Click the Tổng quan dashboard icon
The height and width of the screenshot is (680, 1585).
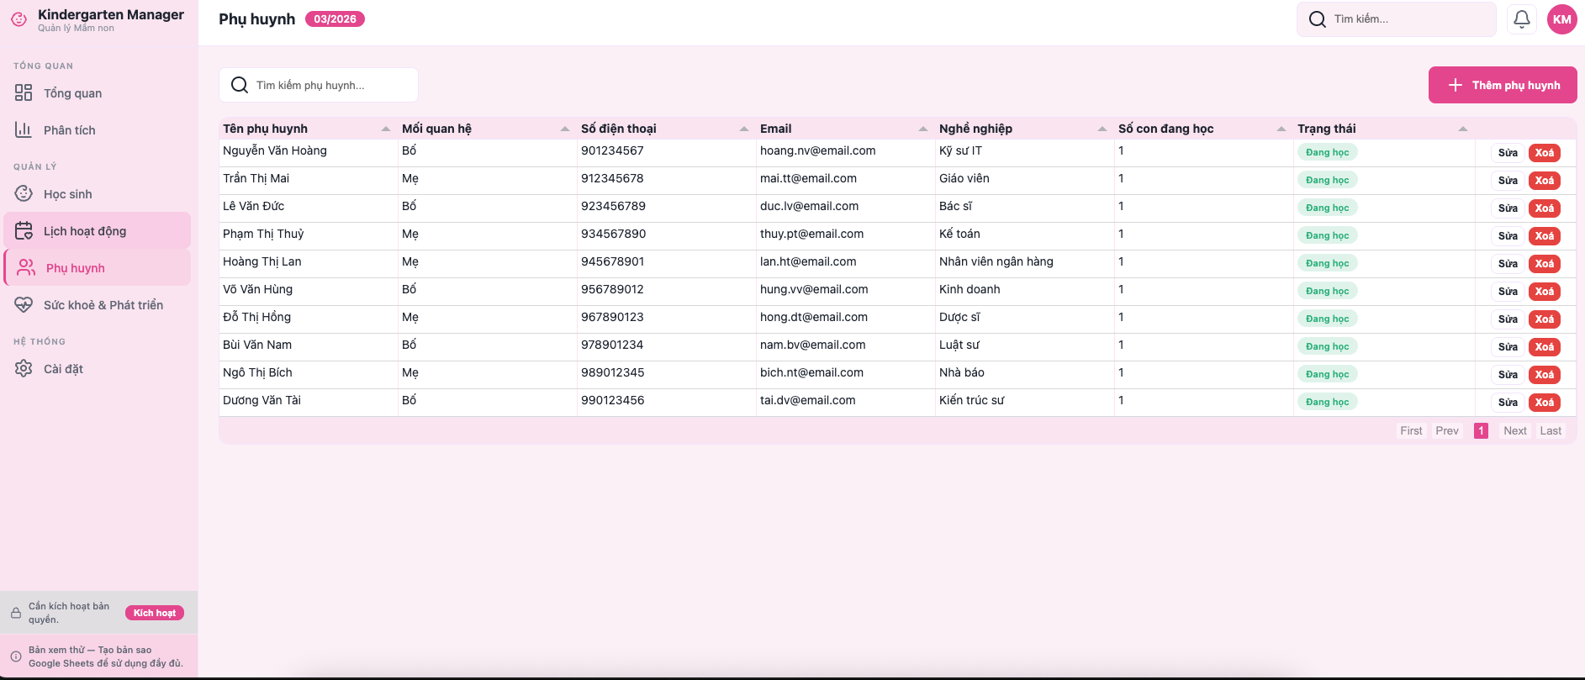pyautogui.click(x=24, y=93)
